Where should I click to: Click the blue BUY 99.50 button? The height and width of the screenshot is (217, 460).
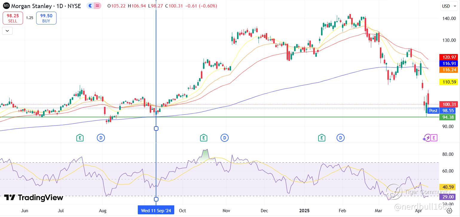click(x=46, y=18)
